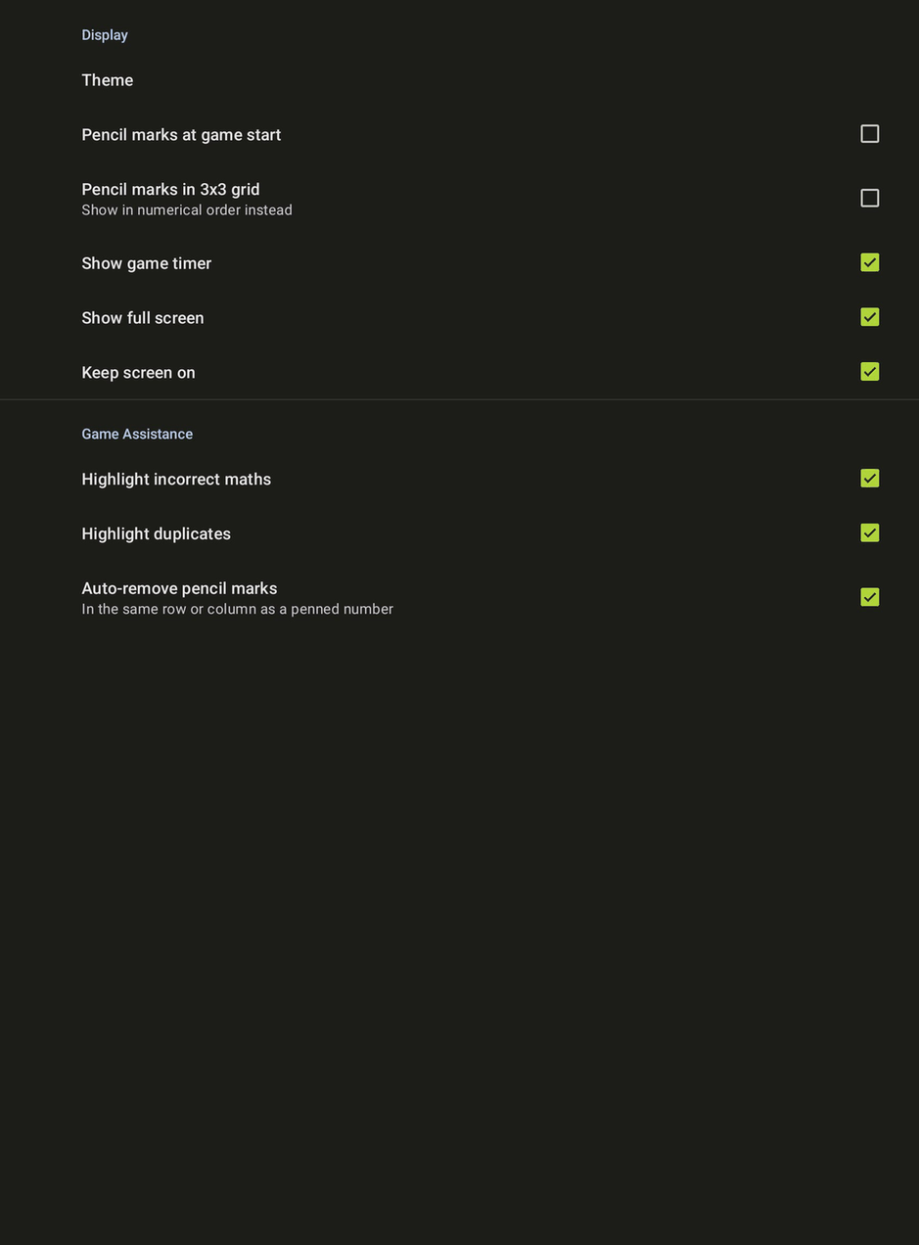
Task: Tick the Pencil marks in 3x3 grid checkbox
Action: point(869,199)
